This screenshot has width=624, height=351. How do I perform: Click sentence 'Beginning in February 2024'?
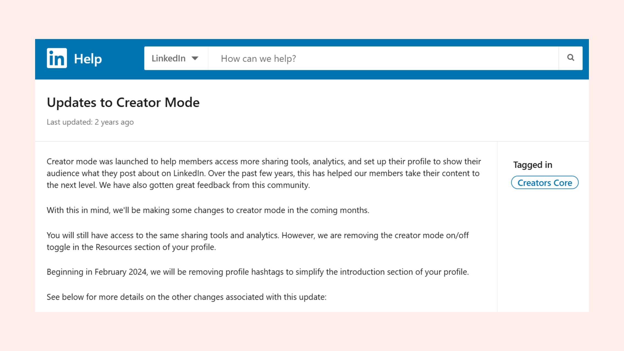pyautogui.click(x=258, y=272)
